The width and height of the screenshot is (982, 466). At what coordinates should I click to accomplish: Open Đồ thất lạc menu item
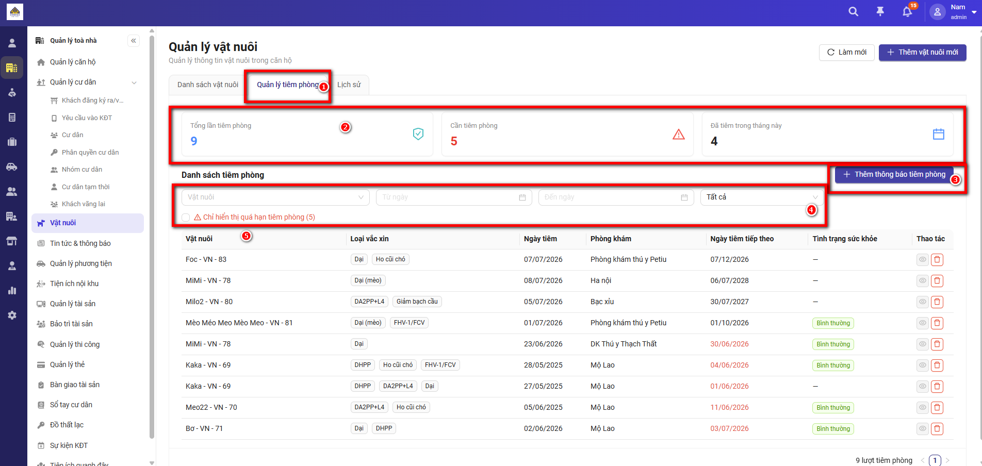[67, 425]
